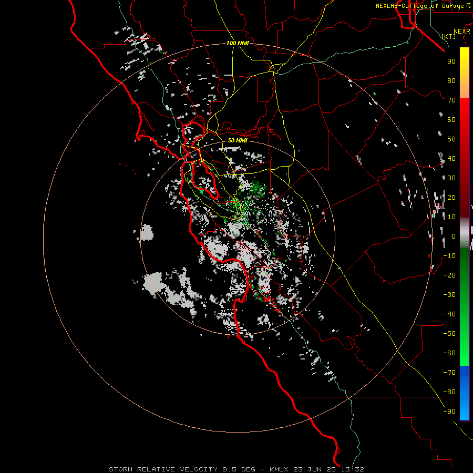Click the 50 NMI range ring label
The image size is (473, 473).
pos(238,140)
